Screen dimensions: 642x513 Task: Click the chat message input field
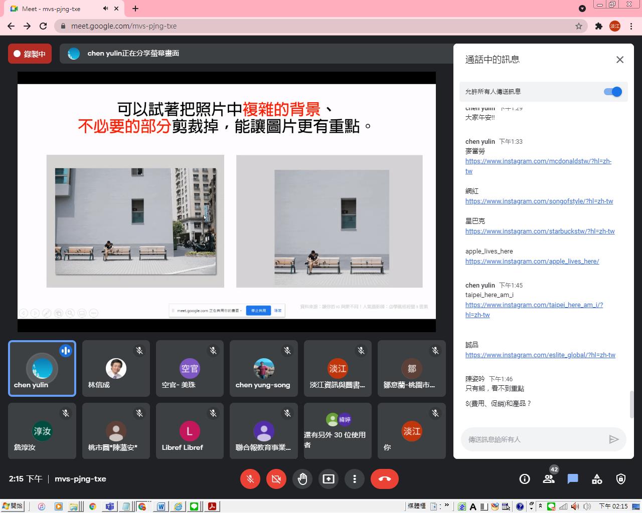(x=534, y=439)
